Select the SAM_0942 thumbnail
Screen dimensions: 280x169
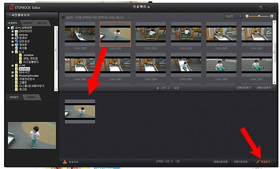[x=80, y=65]
